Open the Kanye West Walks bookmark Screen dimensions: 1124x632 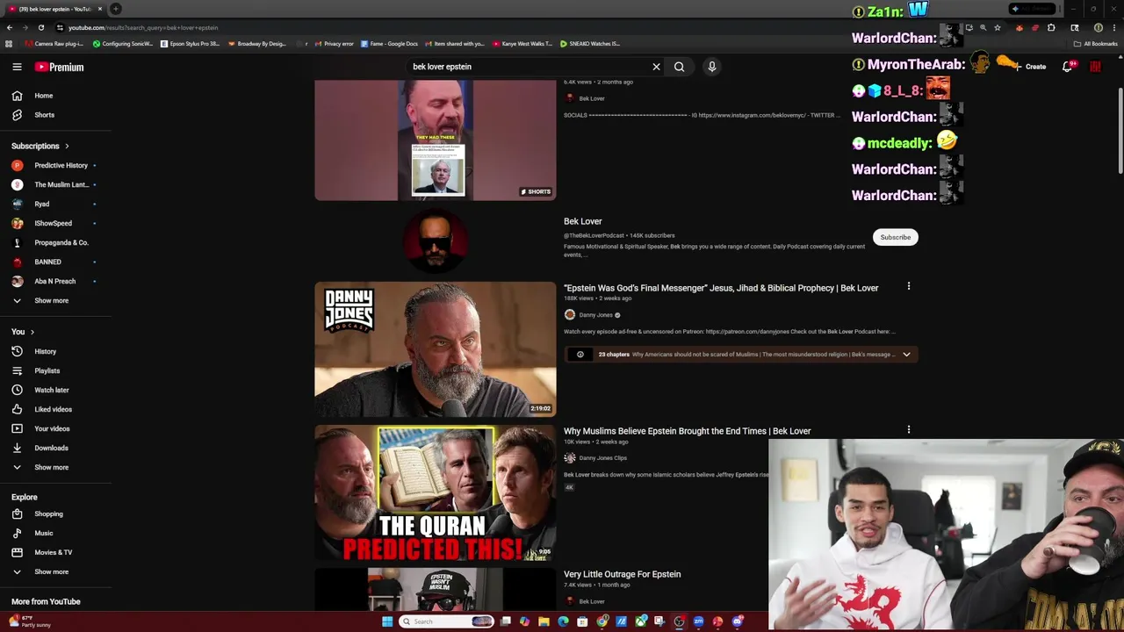coord(522,43)
